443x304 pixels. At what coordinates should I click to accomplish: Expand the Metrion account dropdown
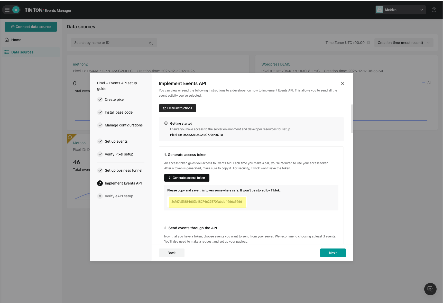(x=400, y=10)
